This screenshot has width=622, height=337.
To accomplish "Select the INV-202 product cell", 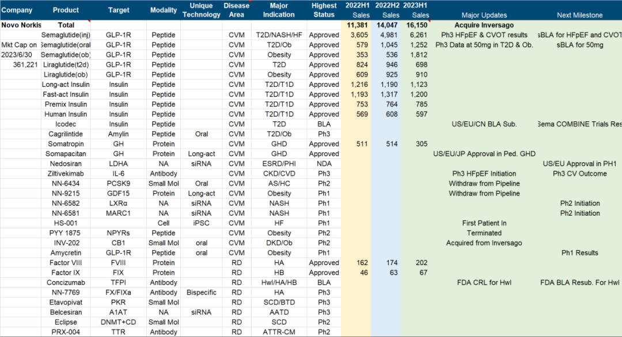I will [66, 243].
